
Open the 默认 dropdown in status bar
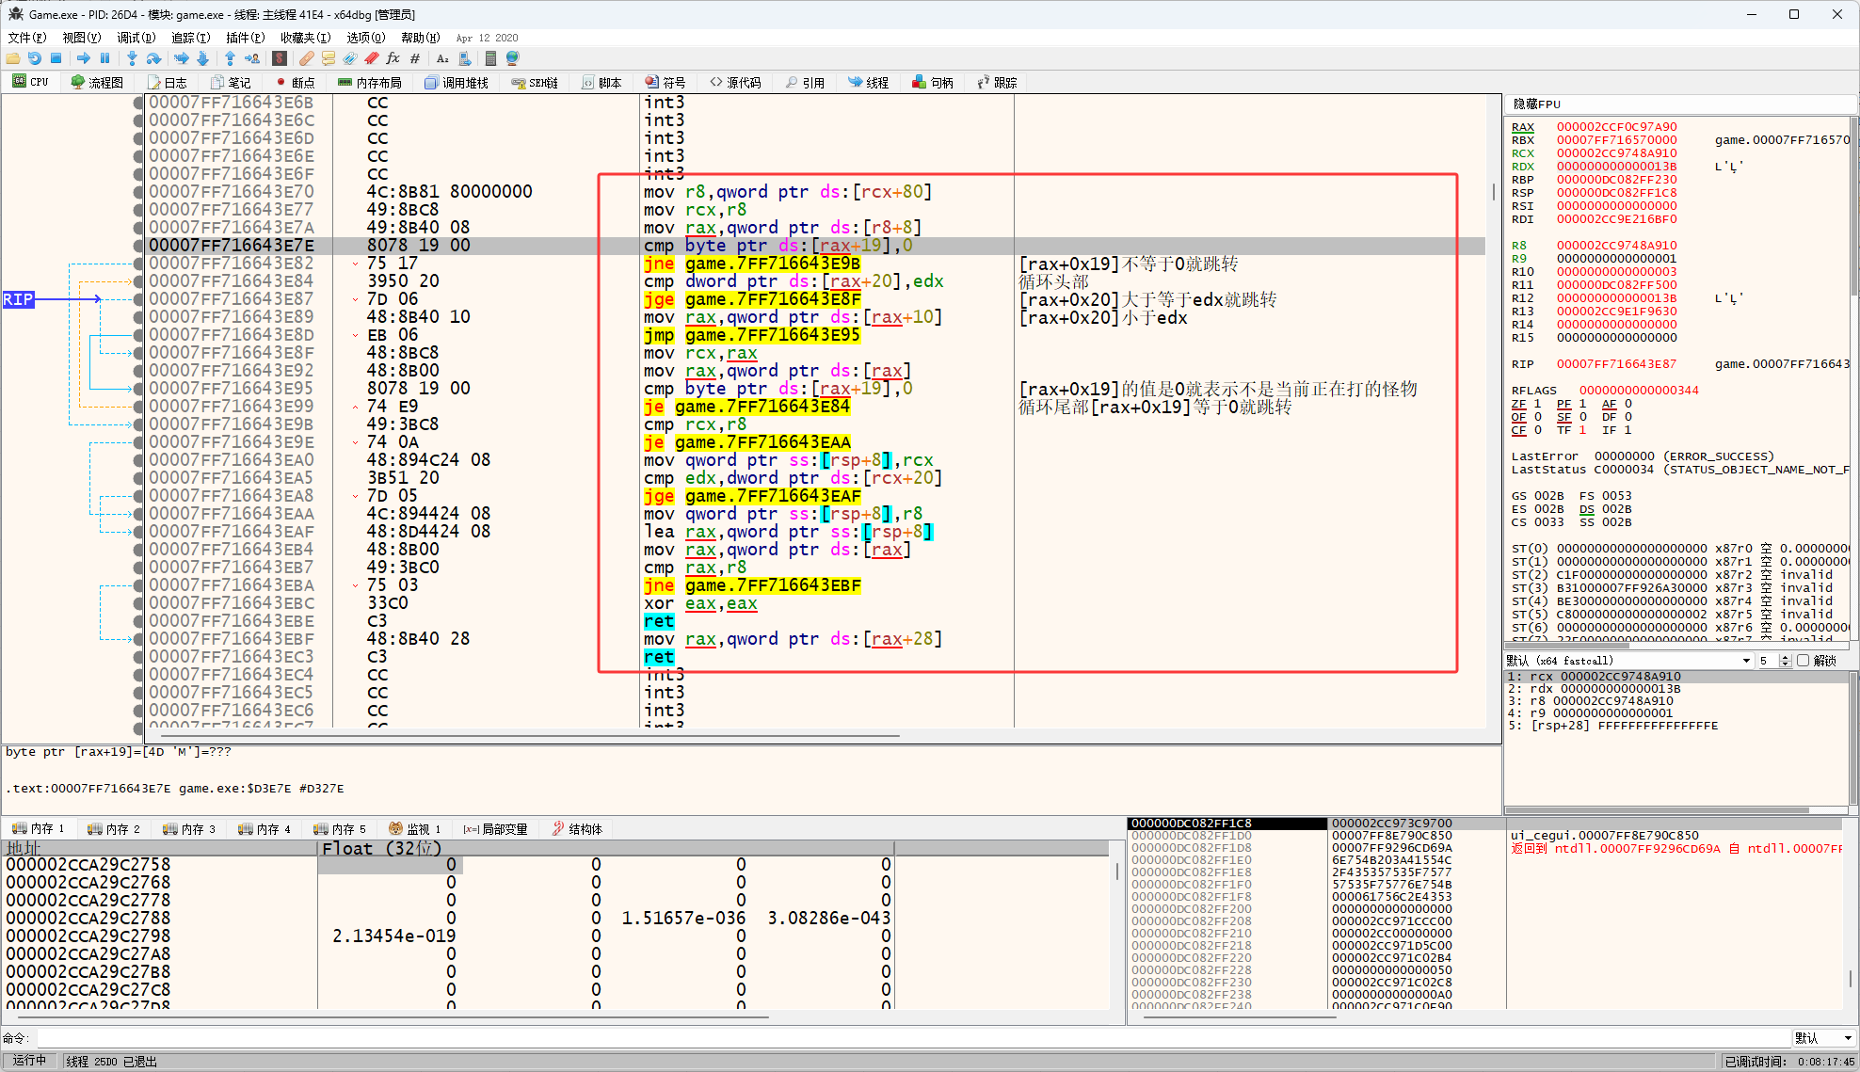click(1823, 1038)
